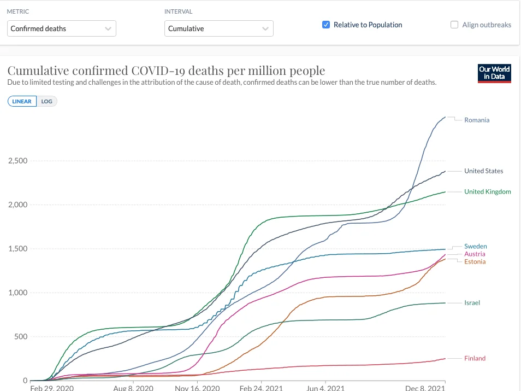Select the LINEAR scale option
This screenshot has height=391, width=521.
pos(22,101)
